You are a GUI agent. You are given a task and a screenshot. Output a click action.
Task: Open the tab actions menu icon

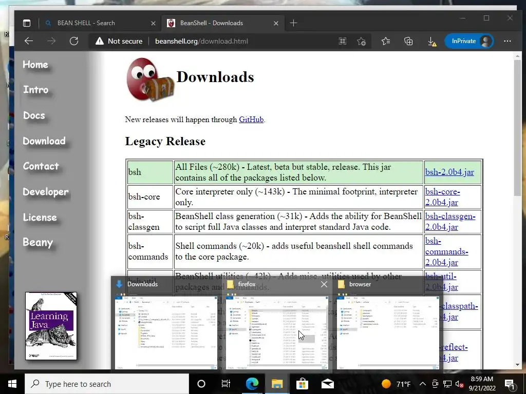click(x=27, y=23)
